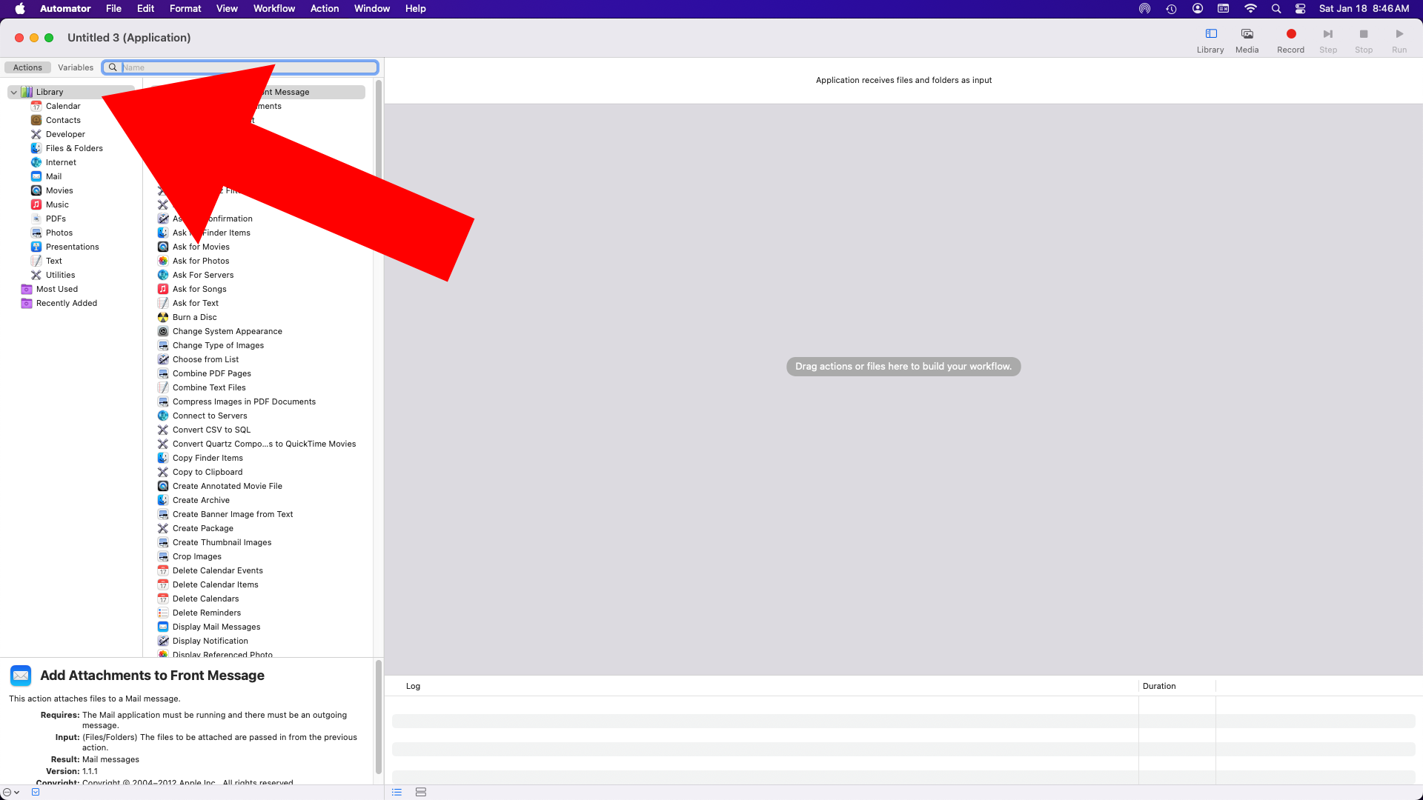Select the Copy Finder Items action
Screen dimensions: 1423x800
click(x=208, y=458)
